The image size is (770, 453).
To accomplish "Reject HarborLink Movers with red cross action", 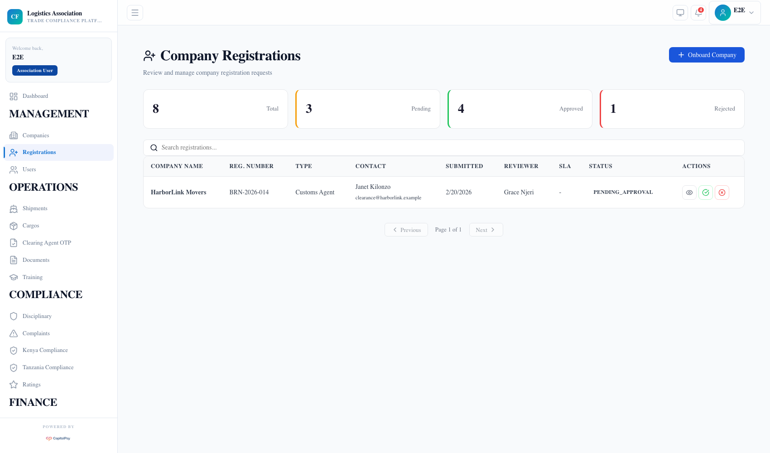I will [722, 192].
